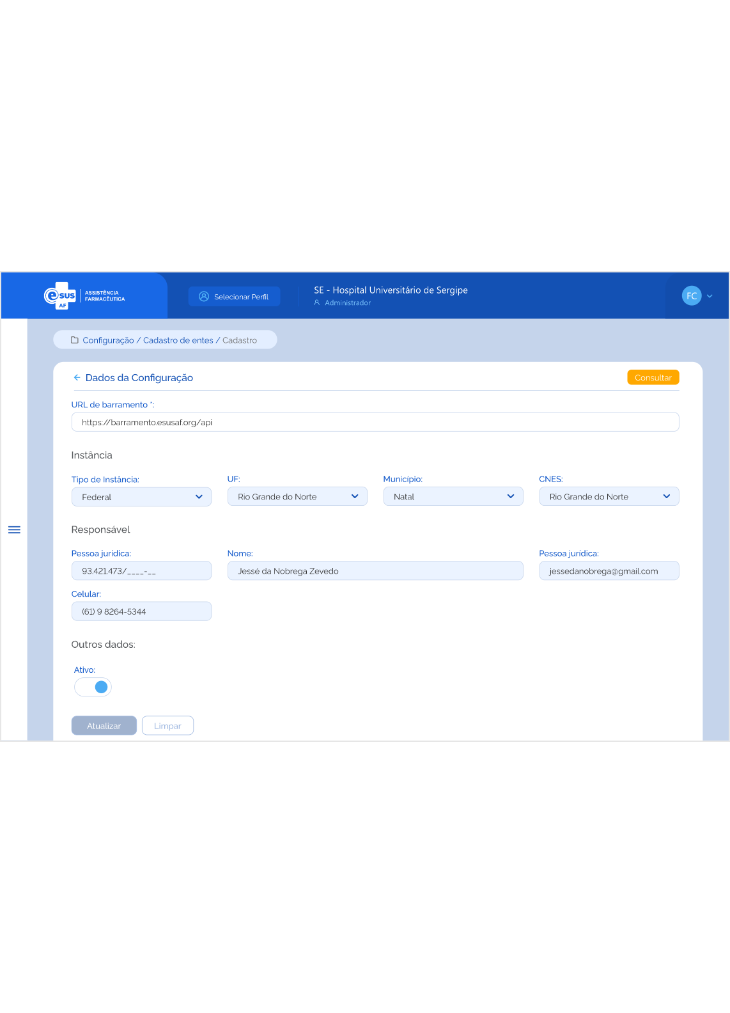Open the Município dropdown showing Natal
Image resolution: width=730 pixels, height=1013 pixels.
coord(453,497)
